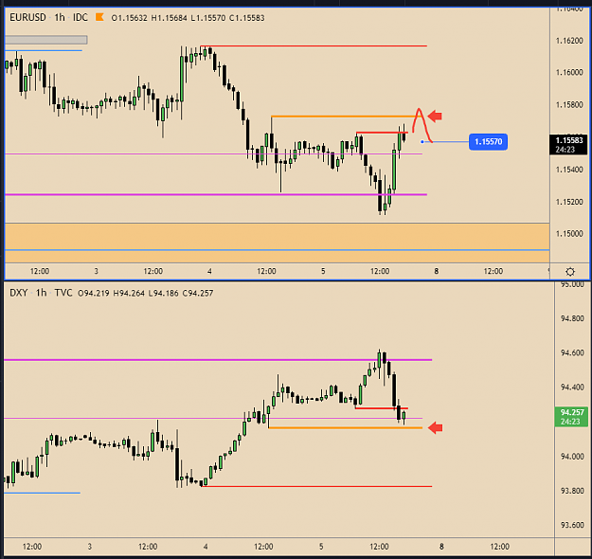Click the green 94.257 current price tag
This screenshot has width=592, height=559.
click(x=571, y=417)
